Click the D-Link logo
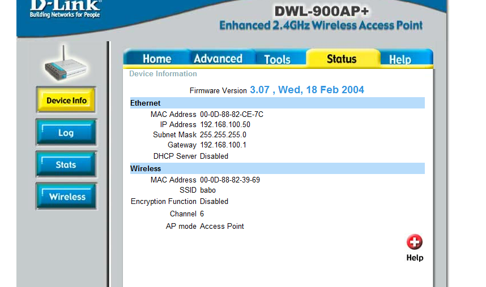The height and width of the screenshot is (287, 486). click(x=65, y=8)
